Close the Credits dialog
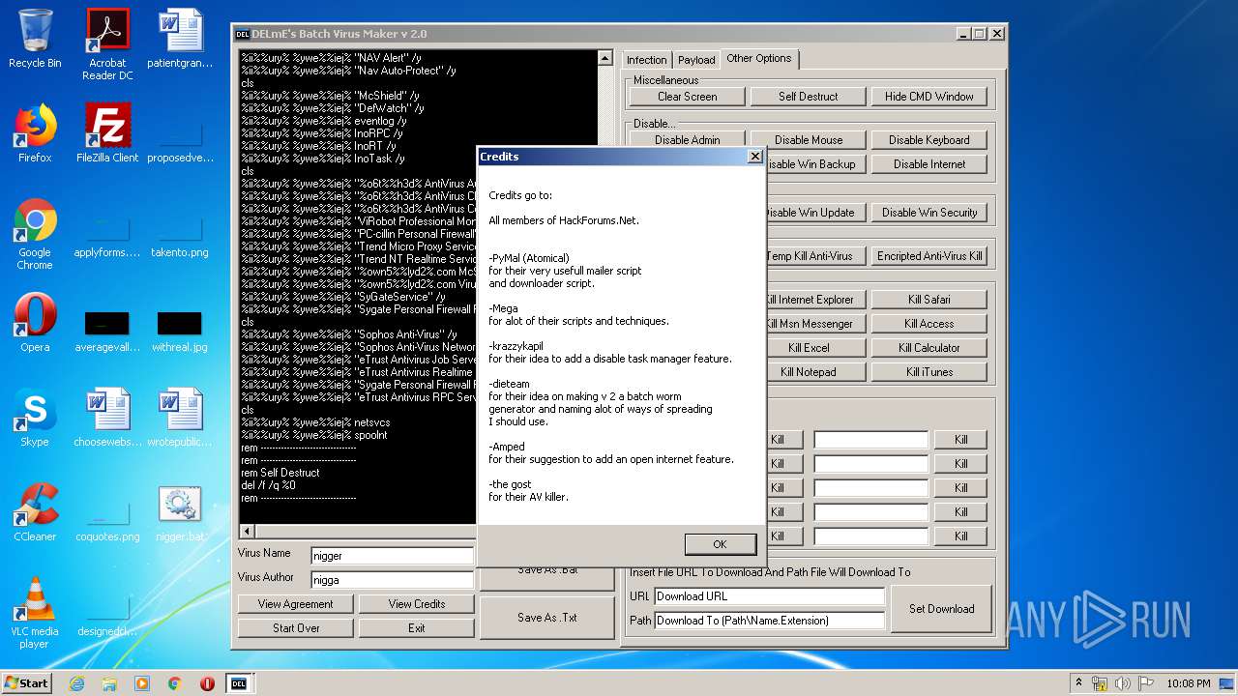Image resolution: width=1238 pixels, height=696 pixels. tap(755, 157)
